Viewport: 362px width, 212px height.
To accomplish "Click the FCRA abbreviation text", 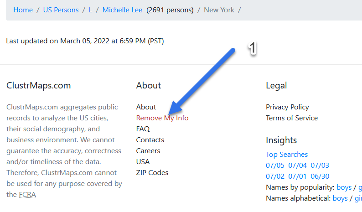I will coord(27,194).
